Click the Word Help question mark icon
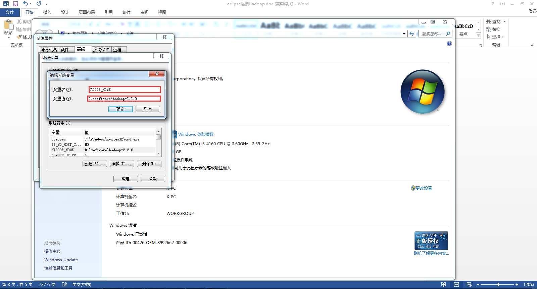 (x=493, y=4)
